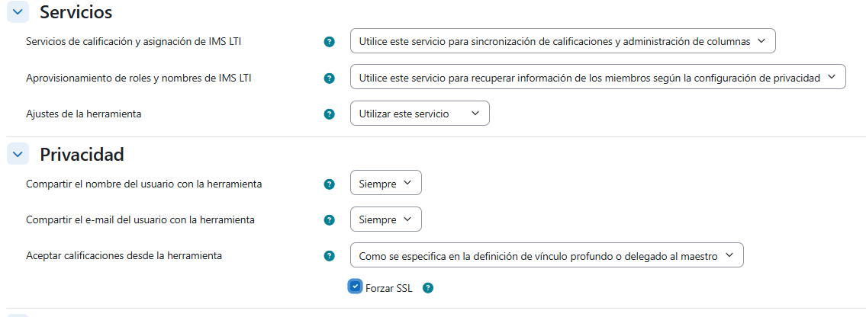Open the roles and names provisioning dropdown

597,77
